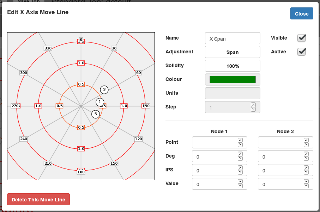320x212 pixels.
Task: Close the Edit X Axis Move Line dialog
Action: click(302, 13)
